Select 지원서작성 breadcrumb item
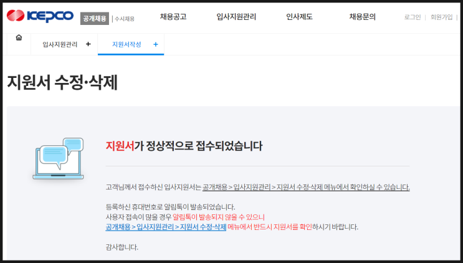The height and width of the screenshot is (263, 463). point(126,45)
